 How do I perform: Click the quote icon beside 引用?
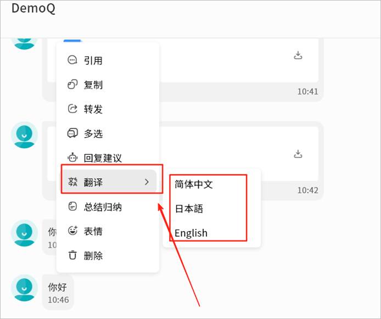[72, 60]
